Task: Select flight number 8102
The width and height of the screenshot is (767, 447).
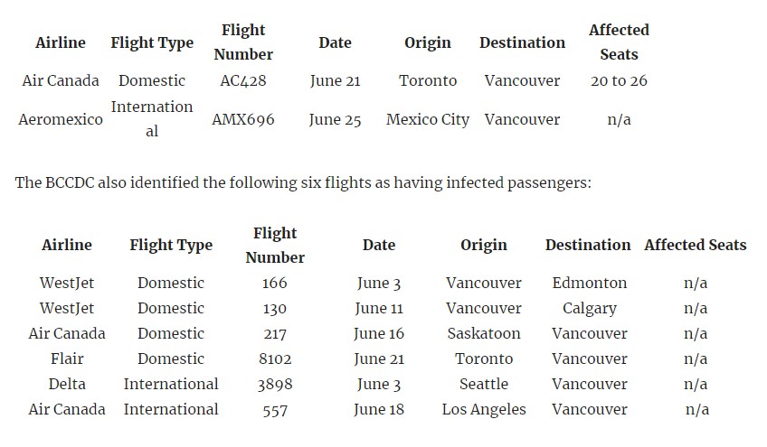Action: point(275,359)
